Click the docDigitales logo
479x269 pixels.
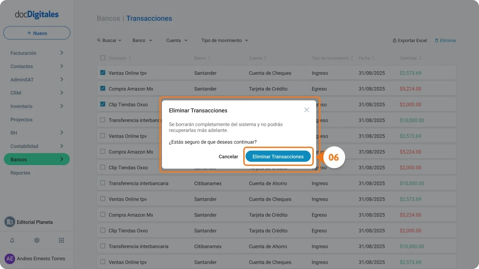[x=36, y=14]
